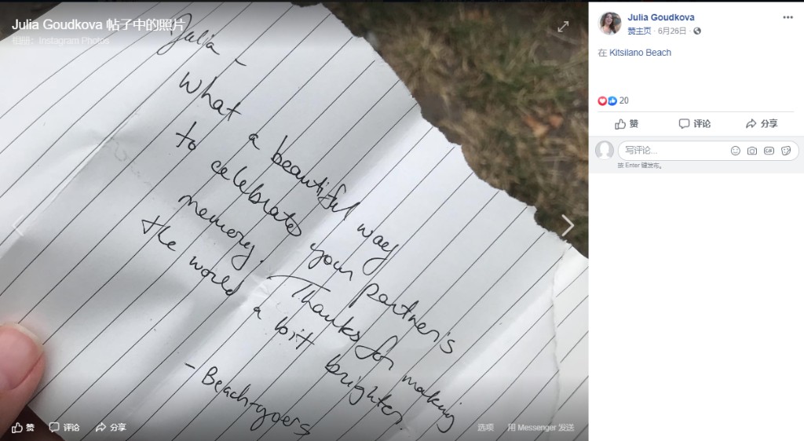Insert an emoji in the comment box
The width and height of the screenshot is (804, 441).
[735, 151]
